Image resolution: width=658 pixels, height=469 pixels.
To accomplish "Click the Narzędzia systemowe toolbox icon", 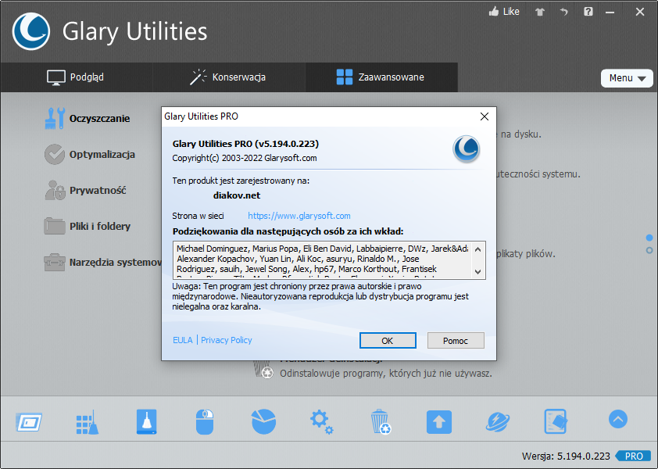I will pos(55,263).
